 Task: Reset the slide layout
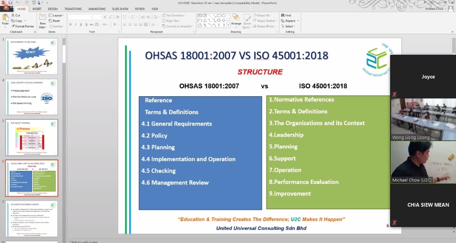[54, 21]
